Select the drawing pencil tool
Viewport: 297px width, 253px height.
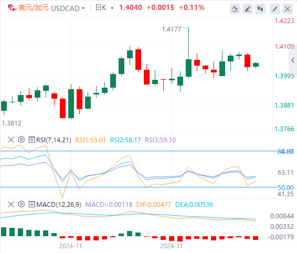click(248, 9)
